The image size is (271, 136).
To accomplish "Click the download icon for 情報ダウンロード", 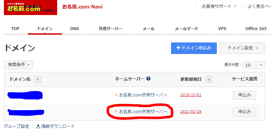I will pos(38,126).
